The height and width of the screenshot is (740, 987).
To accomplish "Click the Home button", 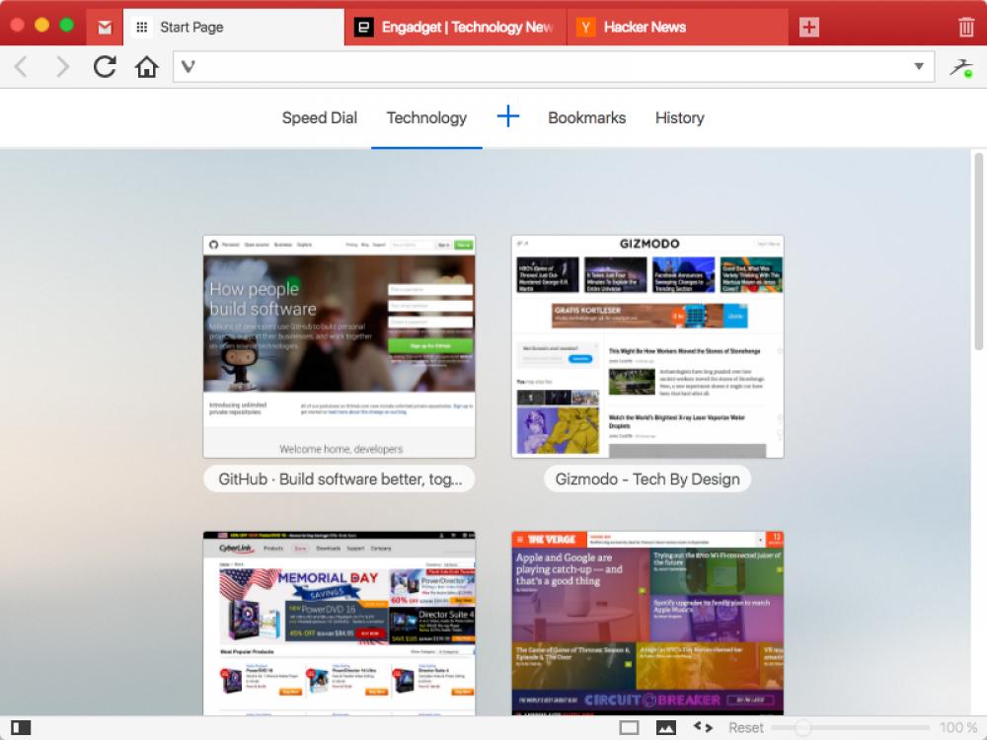I will 146,67.
